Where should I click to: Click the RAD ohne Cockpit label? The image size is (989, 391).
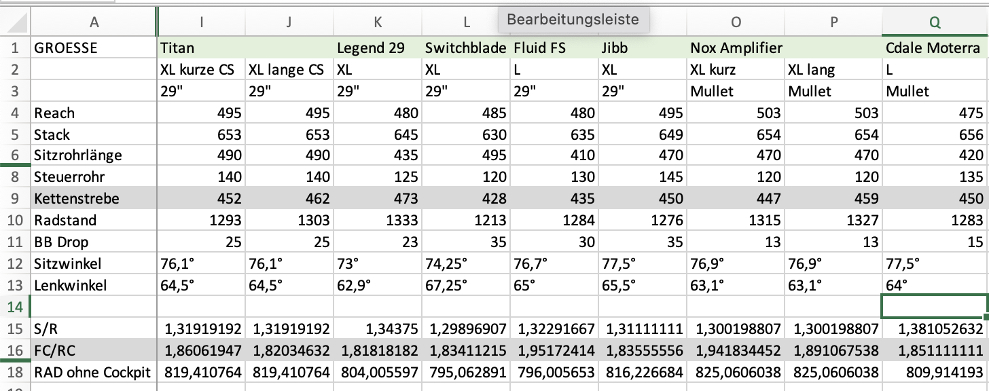pyautogui.click(x=92, y=372)
